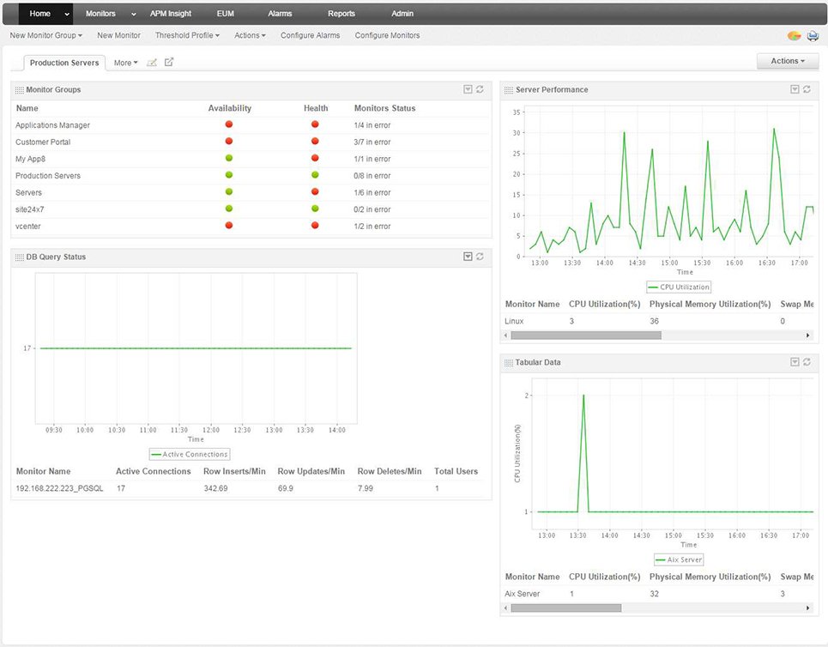This screenshot has width=828, height=647.
Task: Open dashboard in new window icon
Action: coord(168,63)
